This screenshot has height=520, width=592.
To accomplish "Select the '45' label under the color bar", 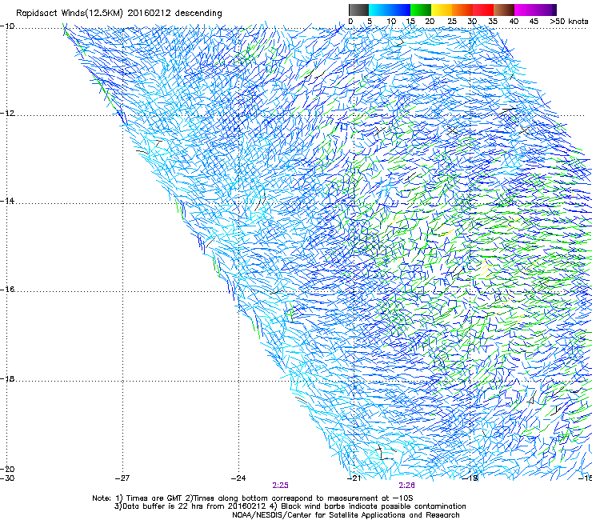I will pyautogui.click(x=534, y=22).
